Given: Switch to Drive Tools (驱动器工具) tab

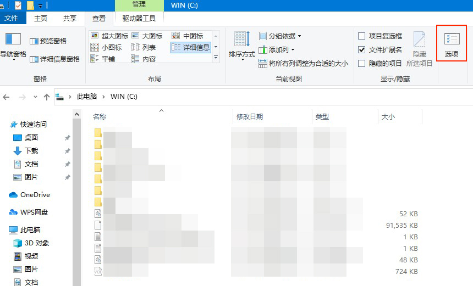Looking at the screenshot, I should (139, 18).
